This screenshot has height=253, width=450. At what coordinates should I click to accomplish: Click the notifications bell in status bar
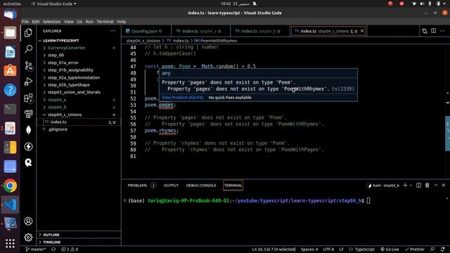pyautogui.click(x=442, y=249)
